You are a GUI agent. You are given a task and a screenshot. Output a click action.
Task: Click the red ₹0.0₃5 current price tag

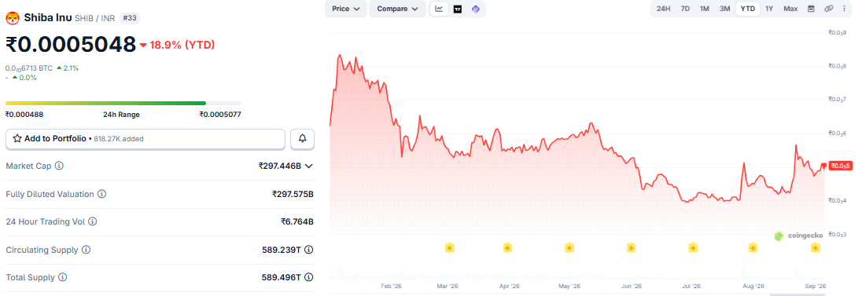click(x=841, y=166)
